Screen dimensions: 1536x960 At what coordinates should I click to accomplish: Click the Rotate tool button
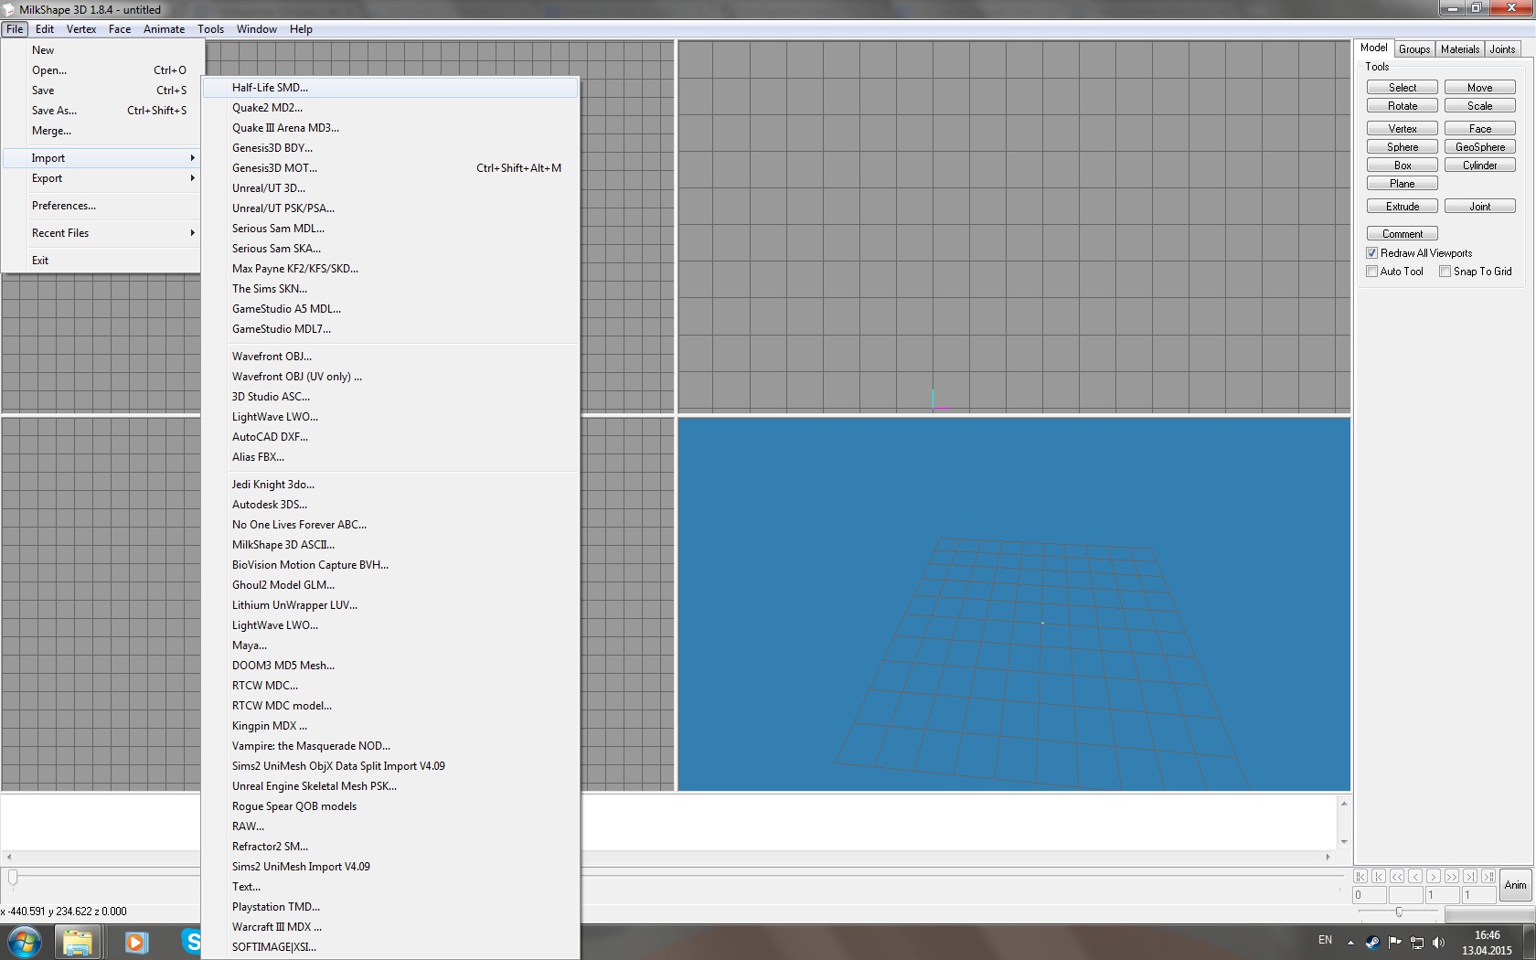tap(1403, 106)
